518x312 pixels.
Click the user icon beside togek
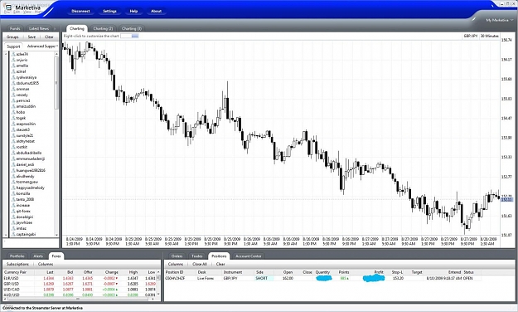13,118
